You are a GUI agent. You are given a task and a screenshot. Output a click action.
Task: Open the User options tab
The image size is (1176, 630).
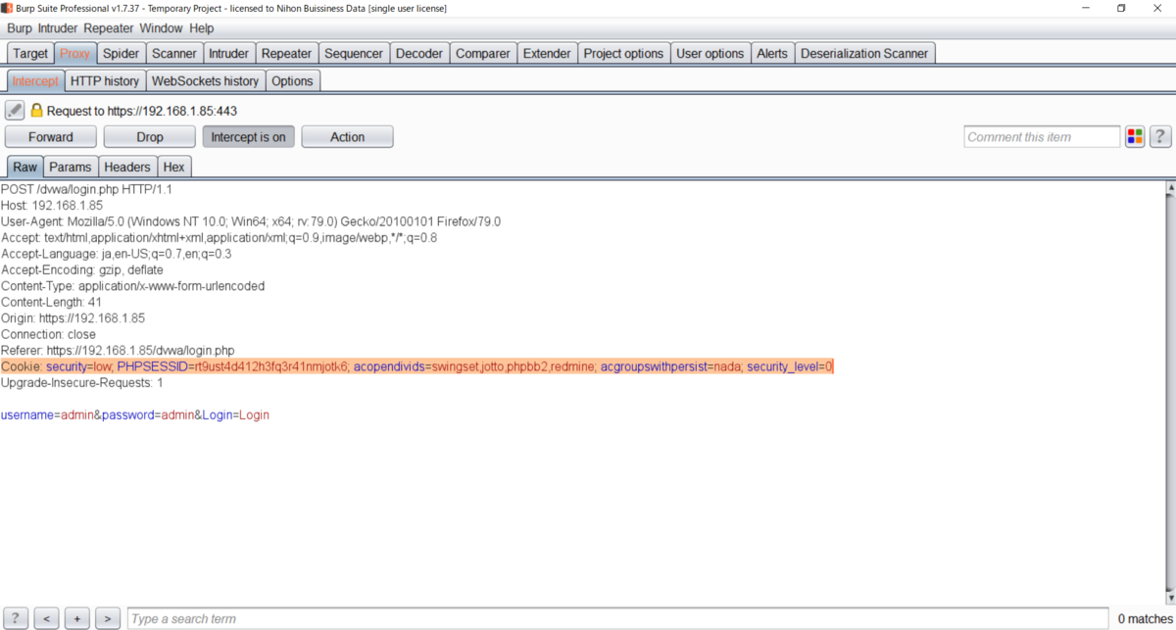710,53
